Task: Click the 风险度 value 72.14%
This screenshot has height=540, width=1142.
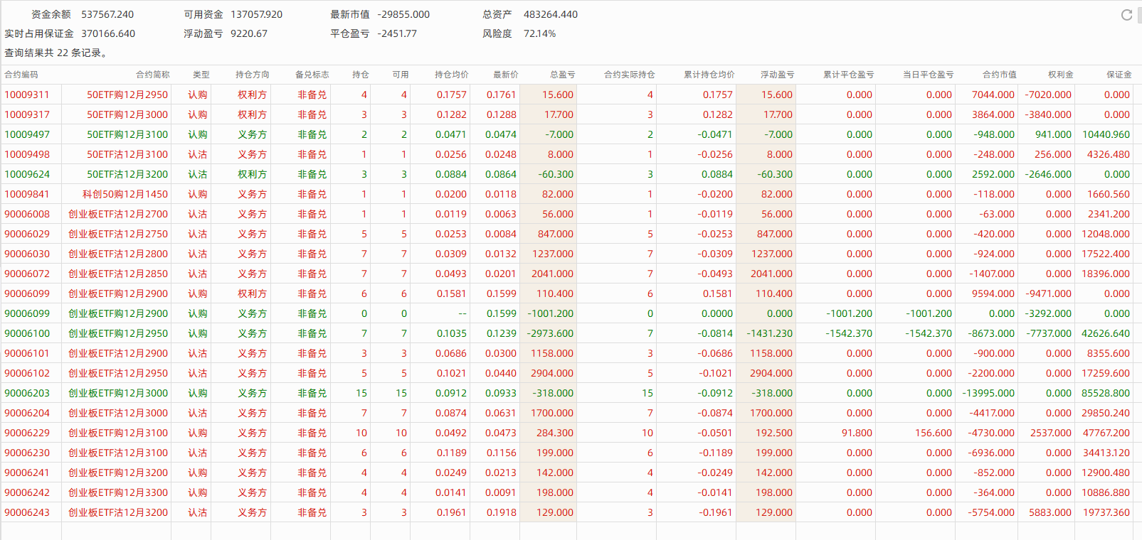Action: point(539,33)
